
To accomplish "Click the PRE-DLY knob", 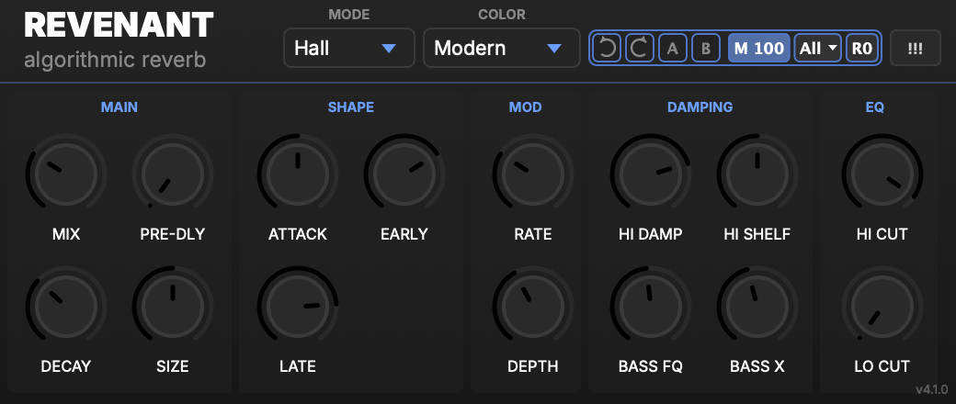I will coord(173,174).
